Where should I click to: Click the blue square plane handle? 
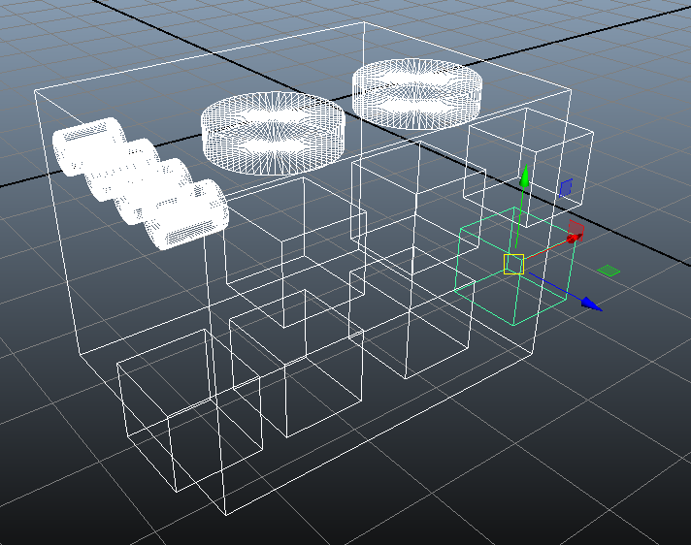pos(566,188)
